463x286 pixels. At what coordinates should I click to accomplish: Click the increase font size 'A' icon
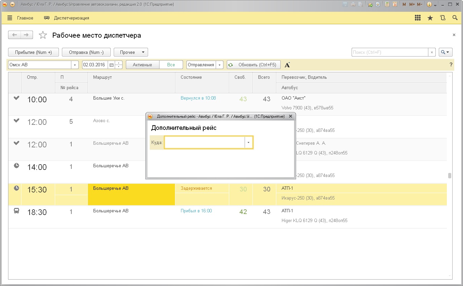point(287,65)
